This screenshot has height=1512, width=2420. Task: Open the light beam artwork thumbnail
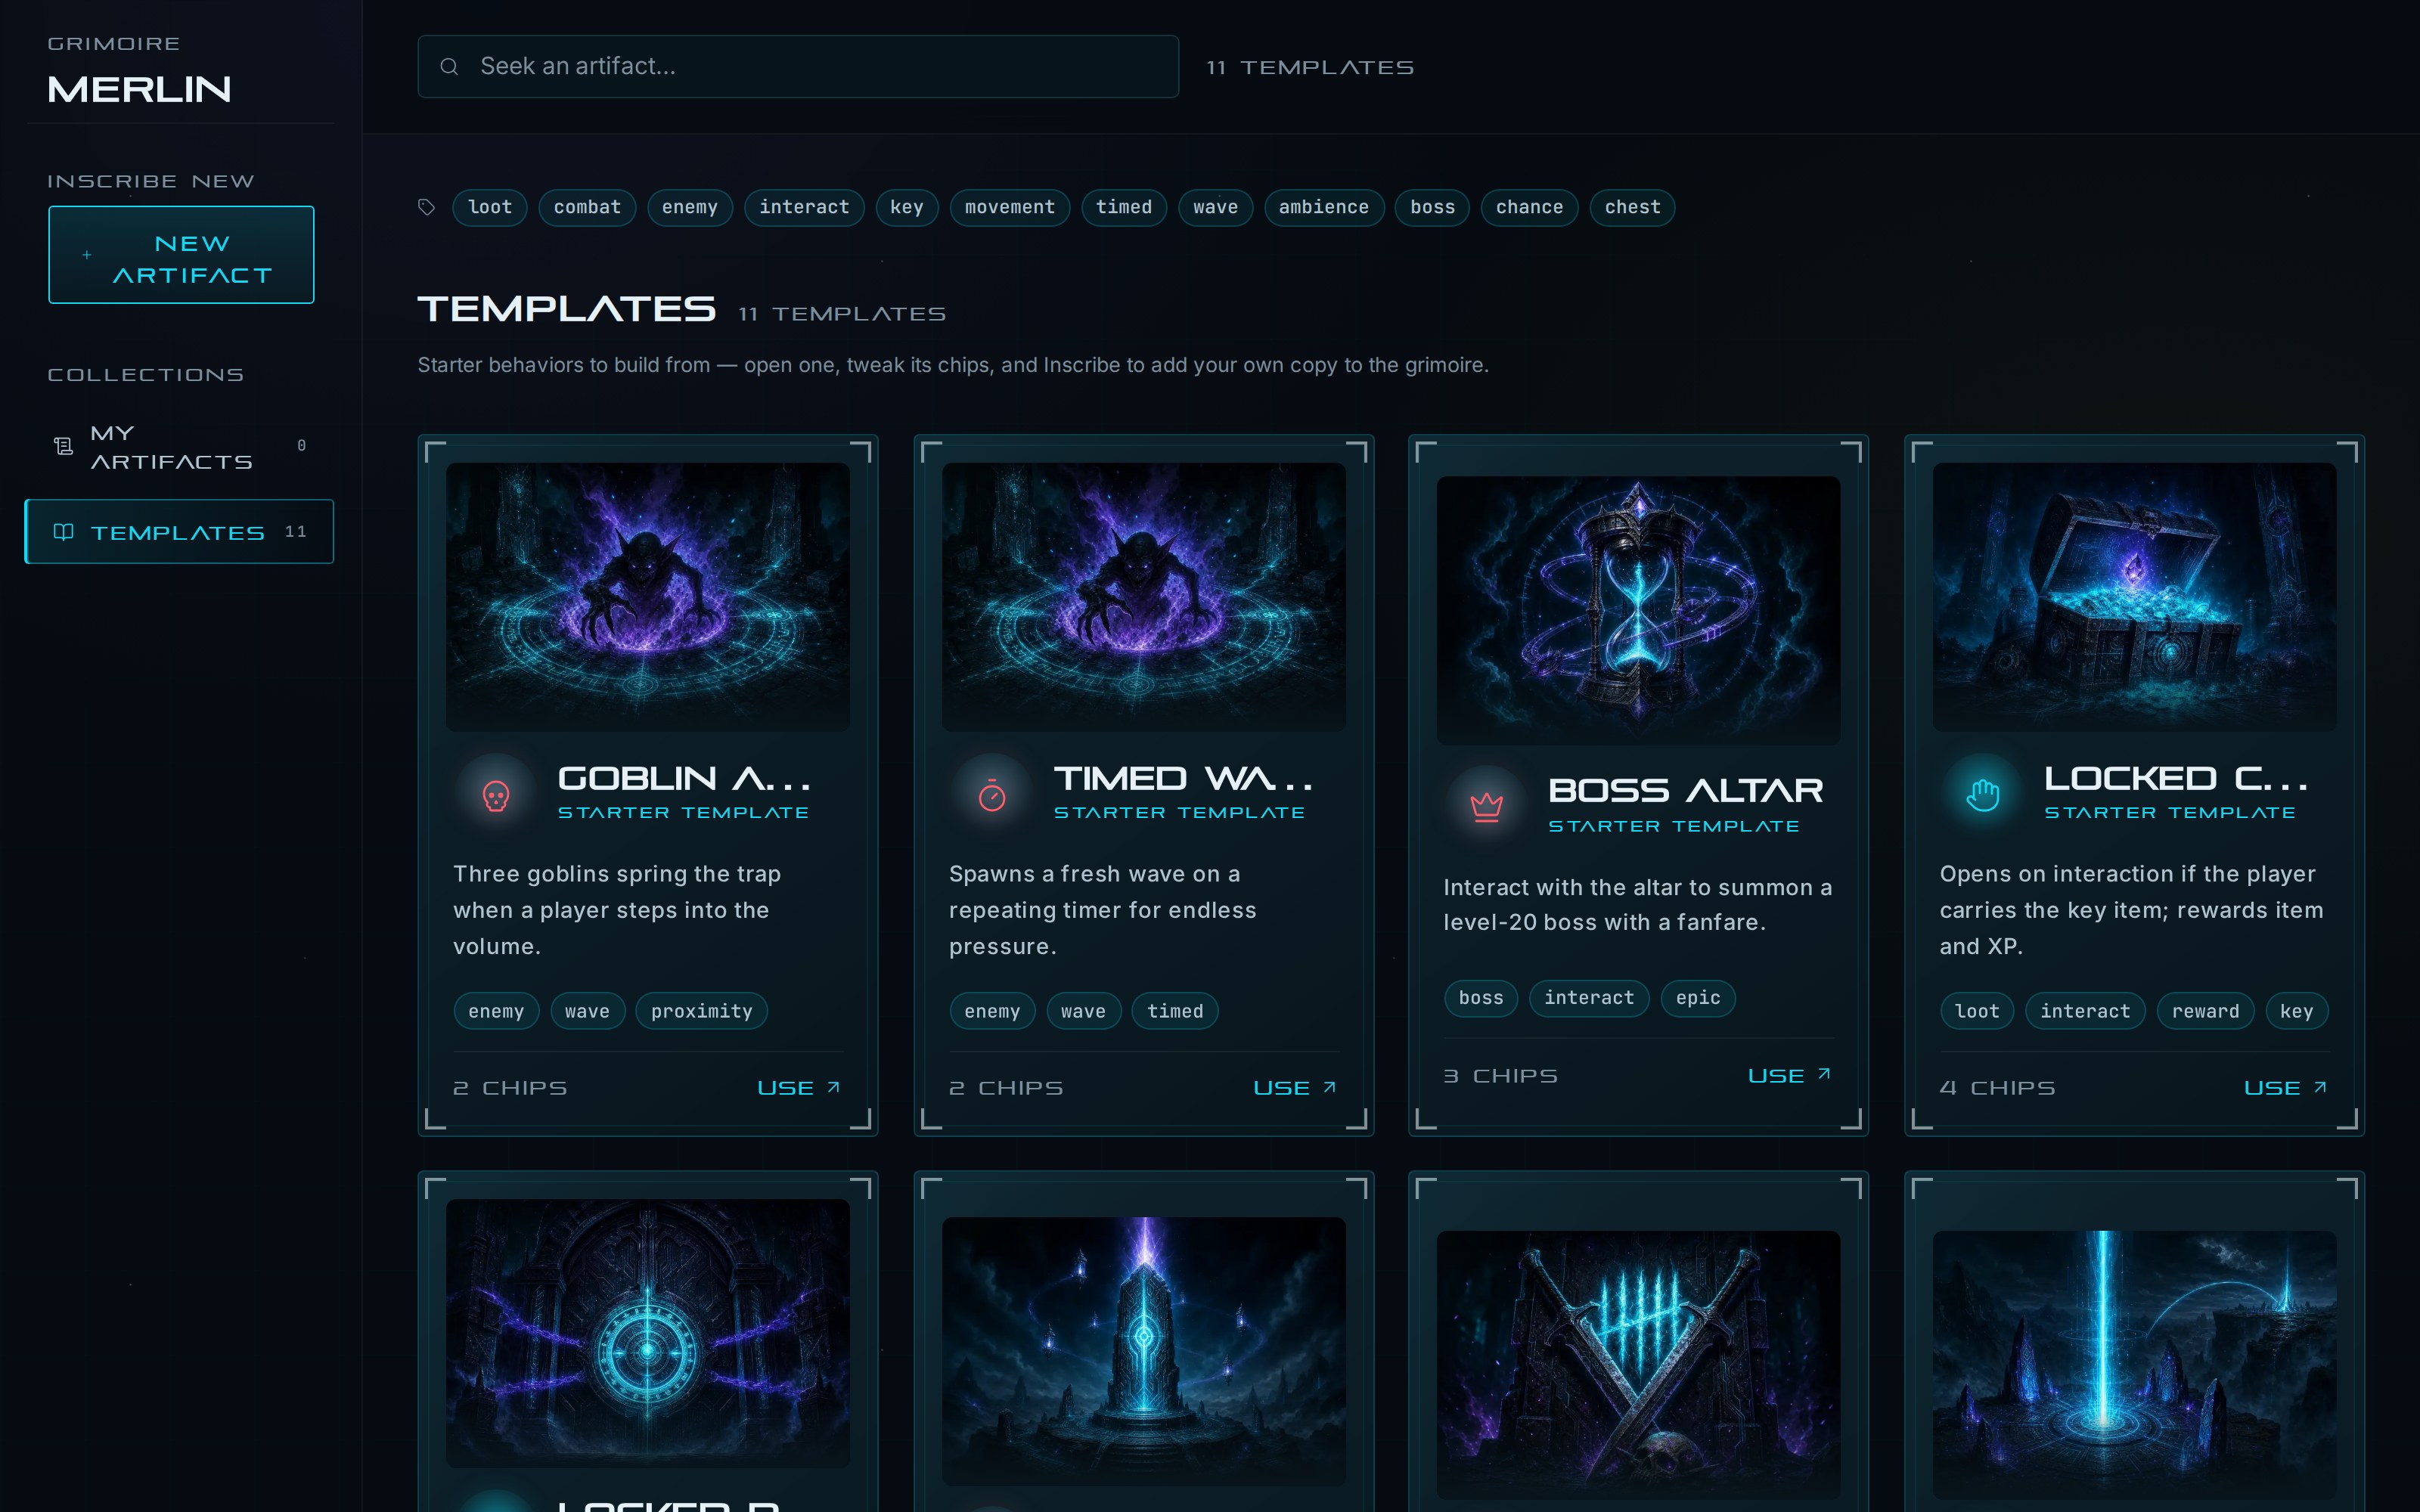point(2135,1364)
